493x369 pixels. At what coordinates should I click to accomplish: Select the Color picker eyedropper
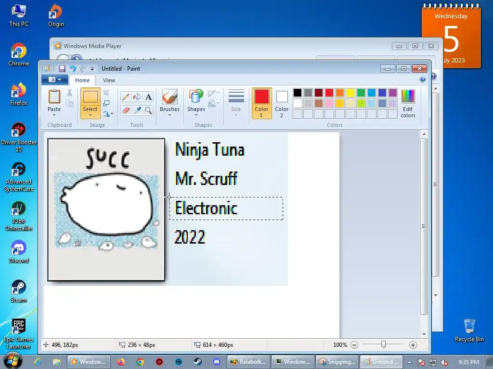137,110
